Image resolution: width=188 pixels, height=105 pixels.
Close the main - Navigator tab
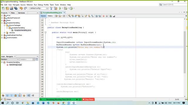coord(15,56)
